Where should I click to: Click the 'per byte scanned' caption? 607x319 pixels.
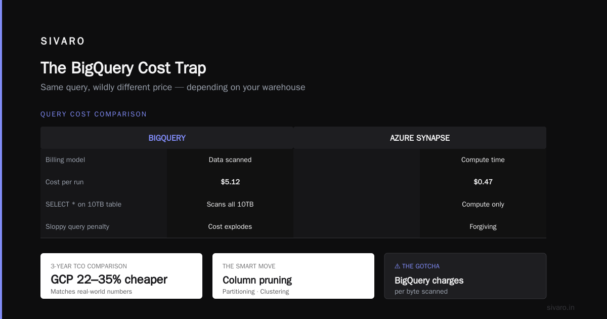421,291
